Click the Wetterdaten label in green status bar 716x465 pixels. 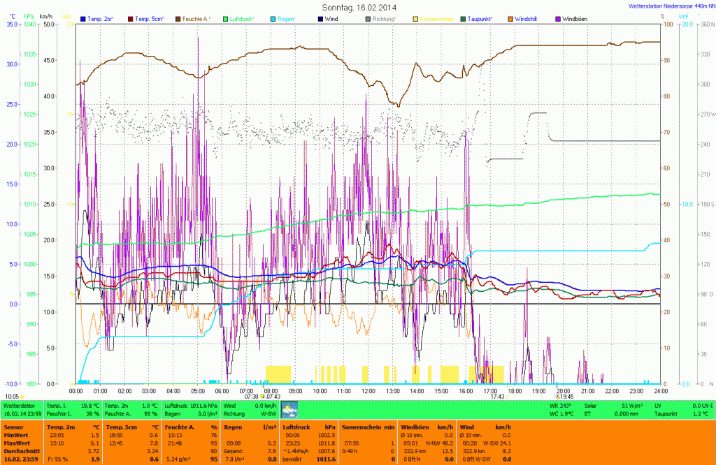click(x=20, y=405)
